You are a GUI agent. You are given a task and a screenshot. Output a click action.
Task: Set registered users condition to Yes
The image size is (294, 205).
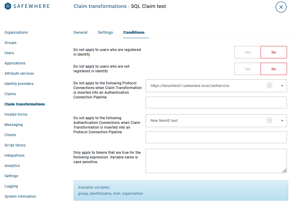click(247, 52)
